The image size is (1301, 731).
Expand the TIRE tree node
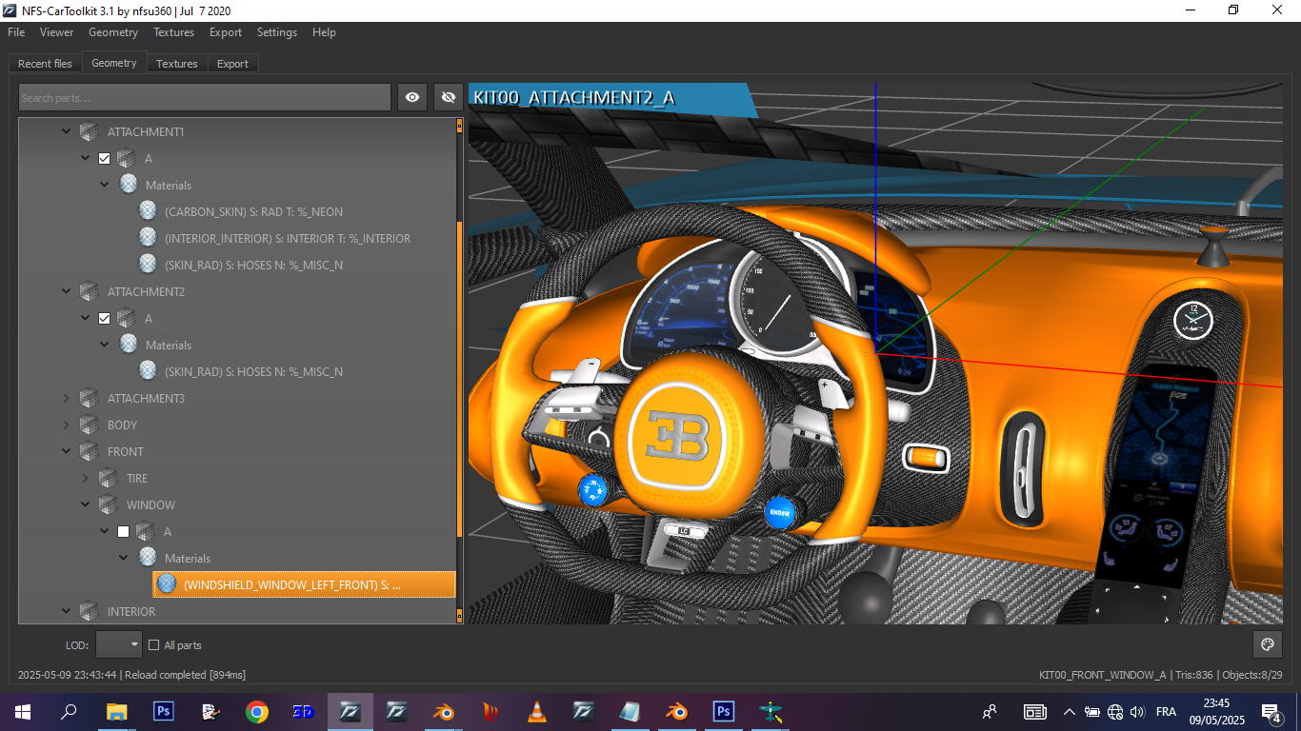pyautogui.click(x=85, y=478)
